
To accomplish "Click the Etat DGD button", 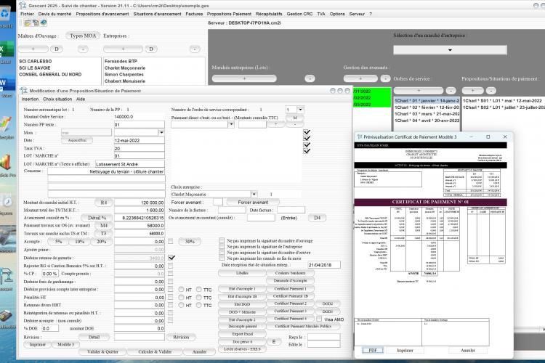I will tap(242, 304).
